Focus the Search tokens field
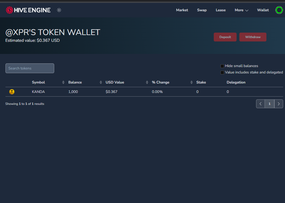Viewport: 285px width, 203px height. point(30,68)
